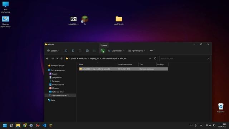Select the zulu folder icon on desktop
The height and width of the screenshot is (129, 229).
click(x=119, y=21)
